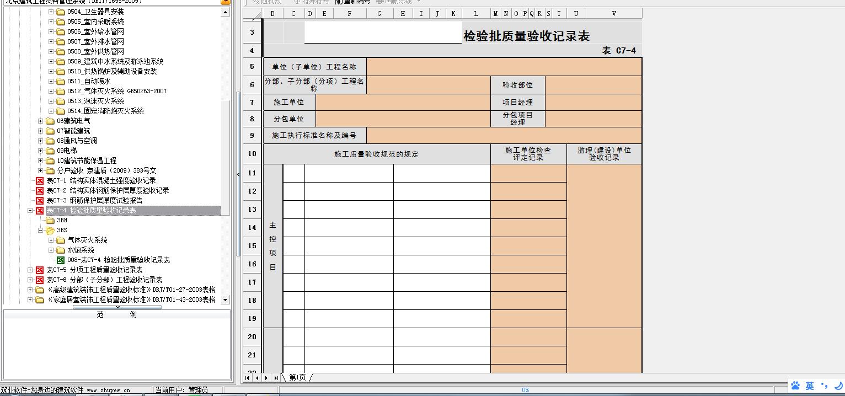Click the paw input method icon in the tray

[795, 386]
